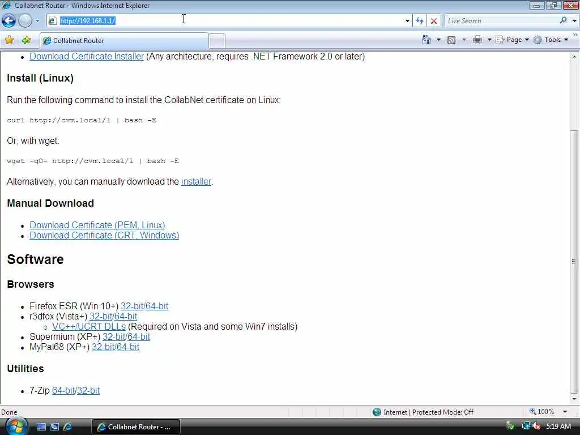The width and height of the screenshot is (580, 435).
Task: Open the recent pages dropdown arrow
Action: (x=37, y=21)
